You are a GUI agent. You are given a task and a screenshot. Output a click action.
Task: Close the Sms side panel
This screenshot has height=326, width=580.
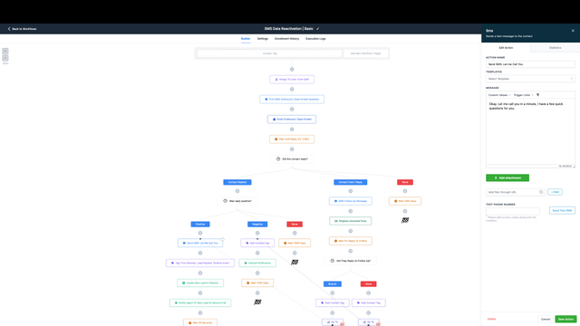tap(573, 31)
